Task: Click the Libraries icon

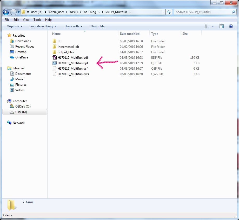Action: (9, 68)
